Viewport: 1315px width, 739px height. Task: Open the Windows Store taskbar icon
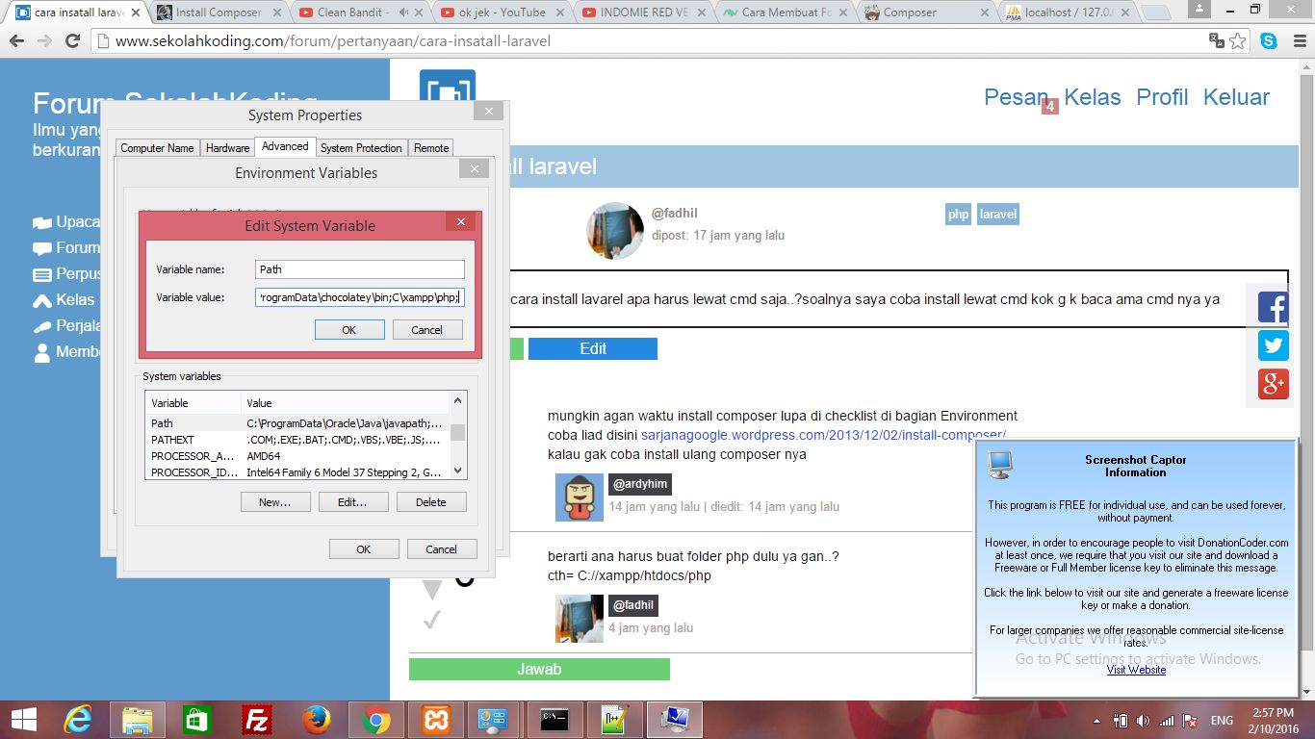(197, 720)
